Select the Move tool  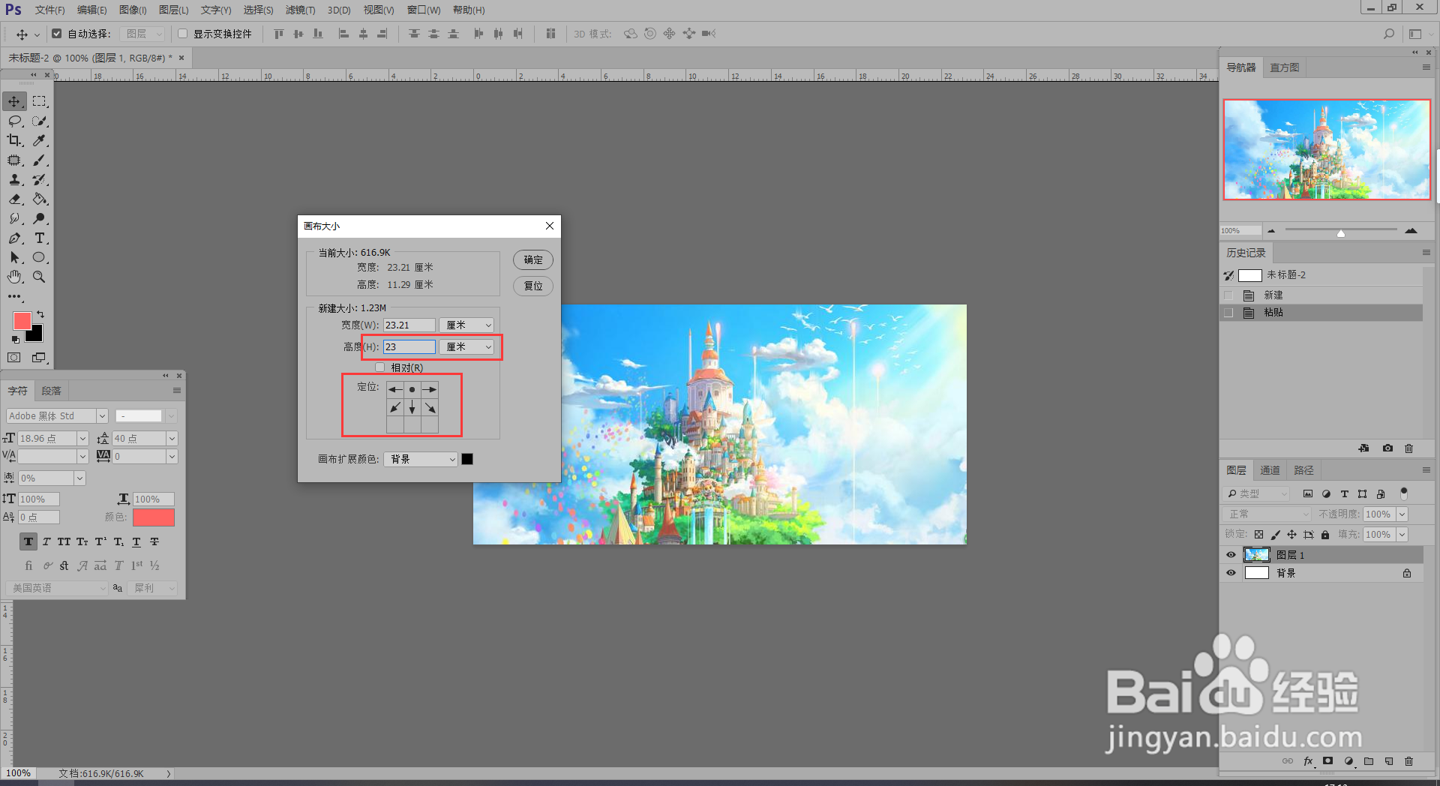(14, 101)
